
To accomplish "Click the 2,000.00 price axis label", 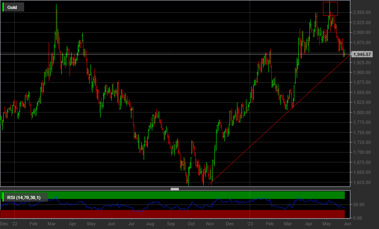I will tap(362, 32).
